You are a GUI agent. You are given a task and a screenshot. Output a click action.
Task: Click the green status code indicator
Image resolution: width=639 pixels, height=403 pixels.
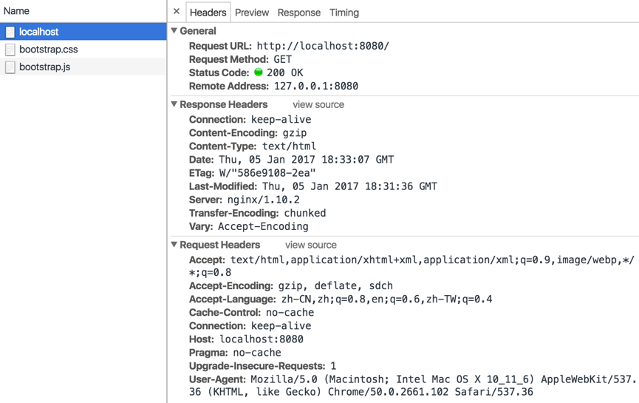click(x=259, y=72)
